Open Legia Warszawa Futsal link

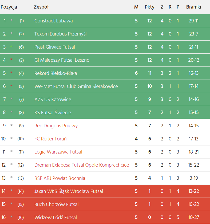click(x=58, y=152)
